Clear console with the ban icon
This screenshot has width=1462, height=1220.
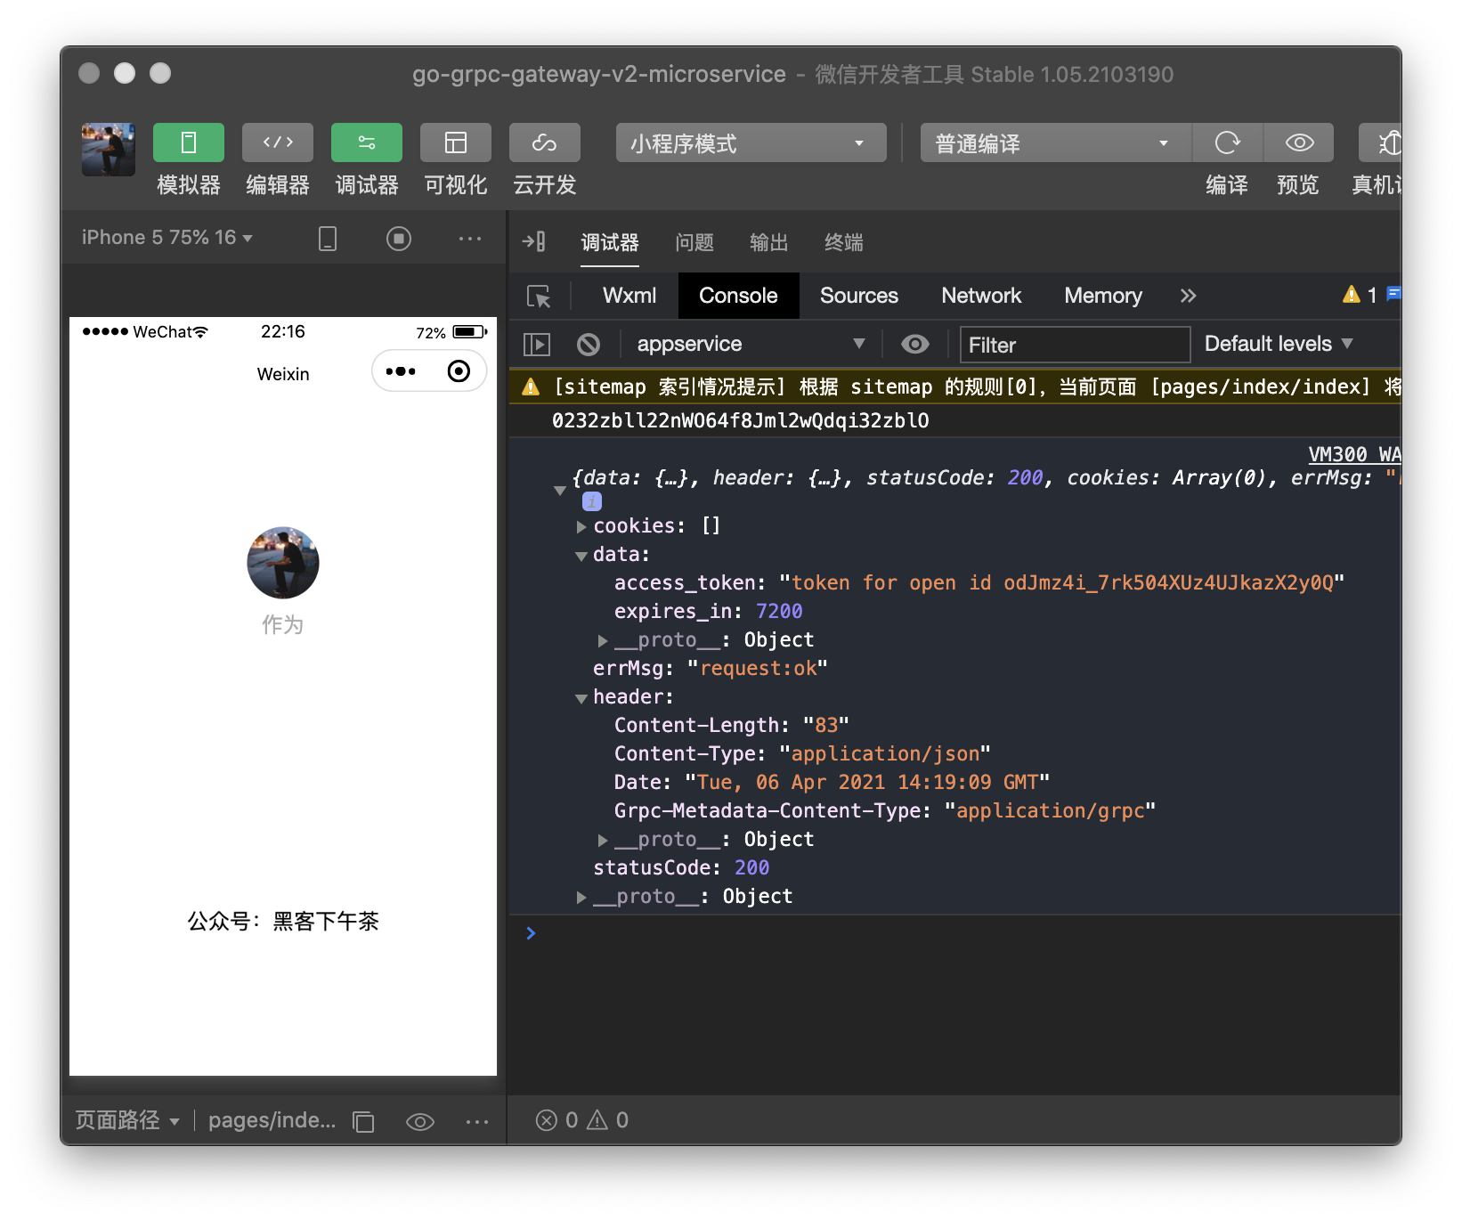click(589, 344)
